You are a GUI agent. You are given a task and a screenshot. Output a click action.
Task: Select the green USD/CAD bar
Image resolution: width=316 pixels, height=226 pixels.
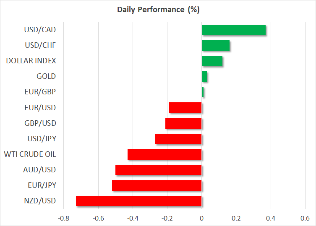point(233,30)
